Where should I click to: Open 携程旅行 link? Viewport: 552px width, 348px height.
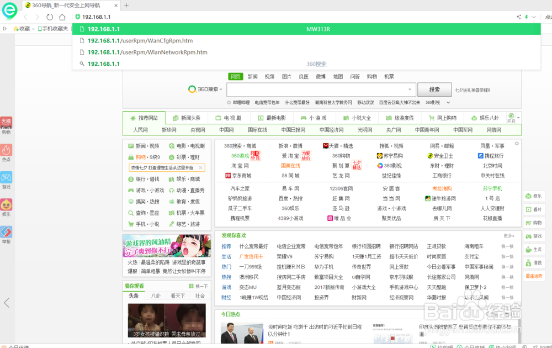491,156
